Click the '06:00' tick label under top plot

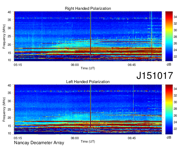click(x=75, y=65)
